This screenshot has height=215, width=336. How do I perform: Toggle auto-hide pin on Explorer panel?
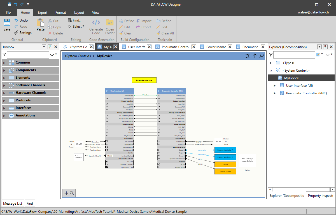coord(325,47)
